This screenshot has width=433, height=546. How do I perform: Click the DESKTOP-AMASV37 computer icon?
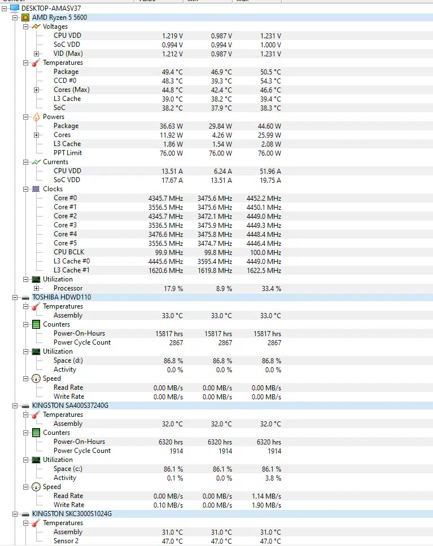(x=15, y=8)
